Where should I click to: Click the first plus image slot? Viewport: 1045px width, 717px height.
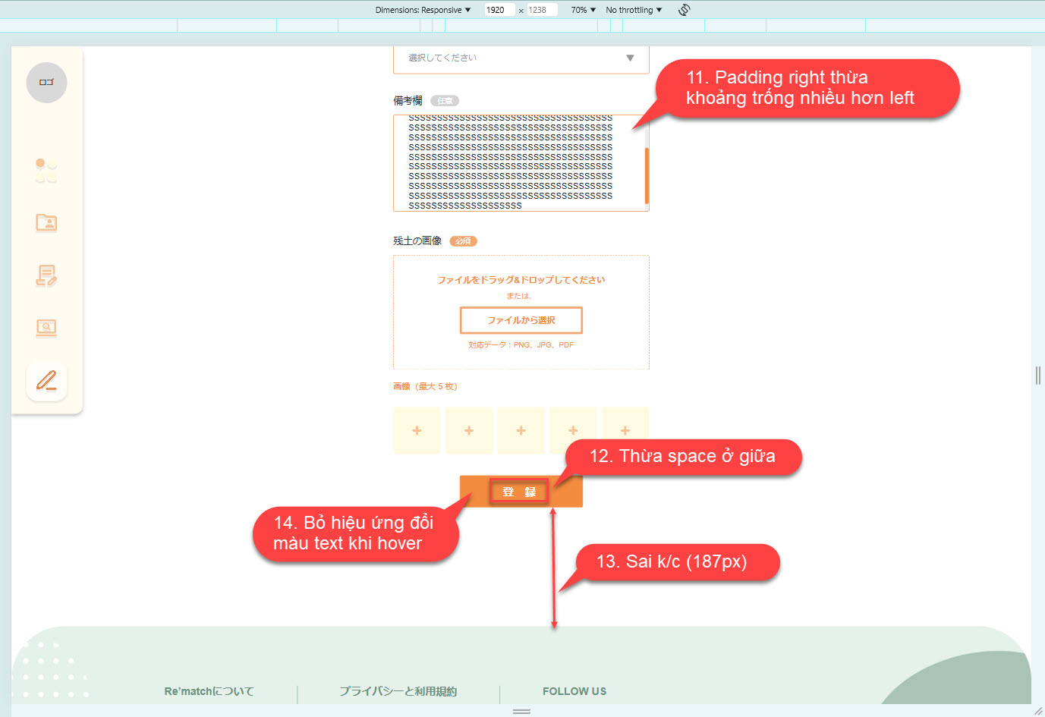pyautogui.click(x=417, y=430)
